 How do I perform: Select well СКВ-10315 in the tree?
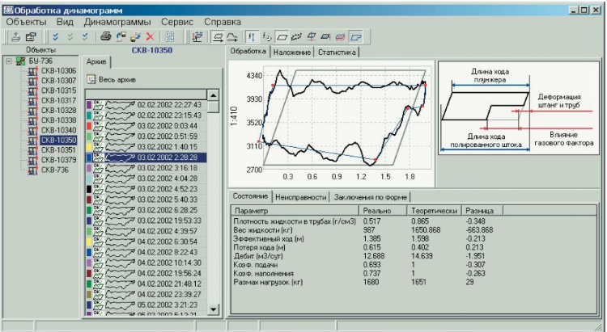pyautogui.click(x=59, y=90)
